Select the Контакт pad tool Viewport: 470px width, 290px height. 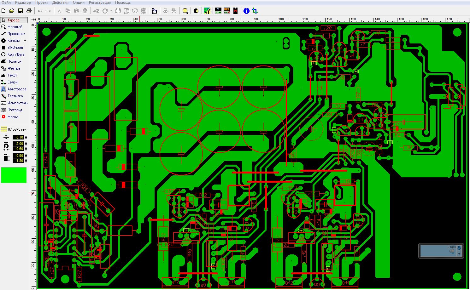11,41
